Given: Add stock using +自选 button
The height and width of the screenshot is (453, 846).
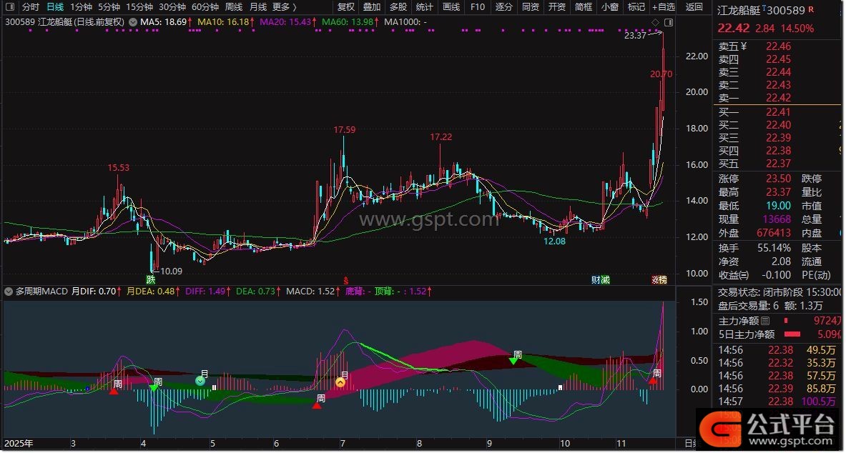Looking at the screenshot, I should coord(664,7).
